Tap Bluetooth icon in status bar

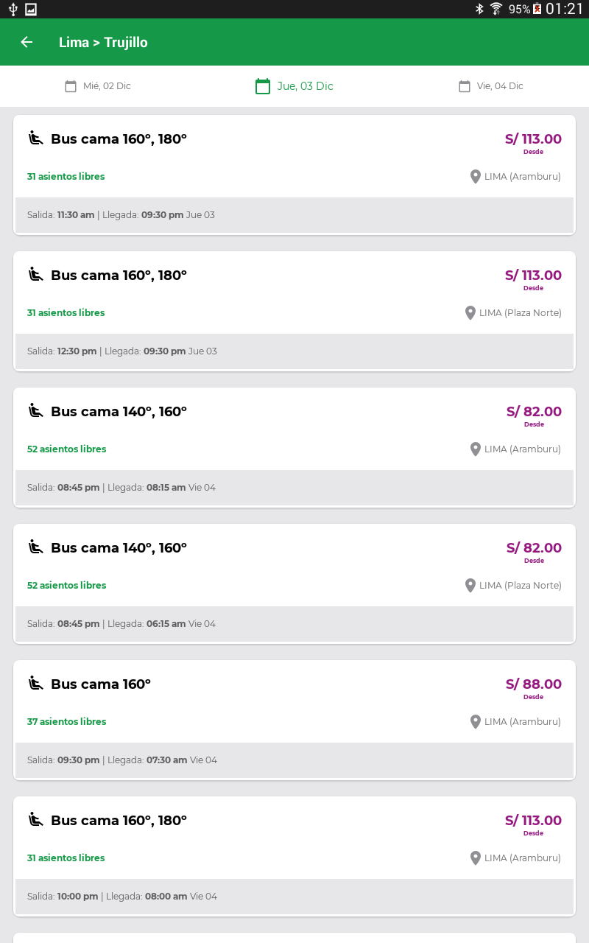point(479,9)
